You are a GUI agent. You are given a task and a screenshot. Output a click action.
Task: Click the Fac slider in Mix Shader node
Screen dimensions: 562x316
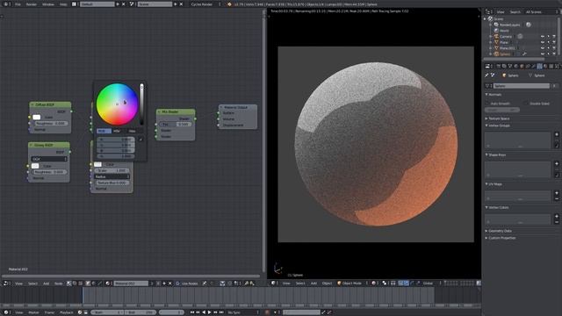pyautogui.click(x=176, y=125)
